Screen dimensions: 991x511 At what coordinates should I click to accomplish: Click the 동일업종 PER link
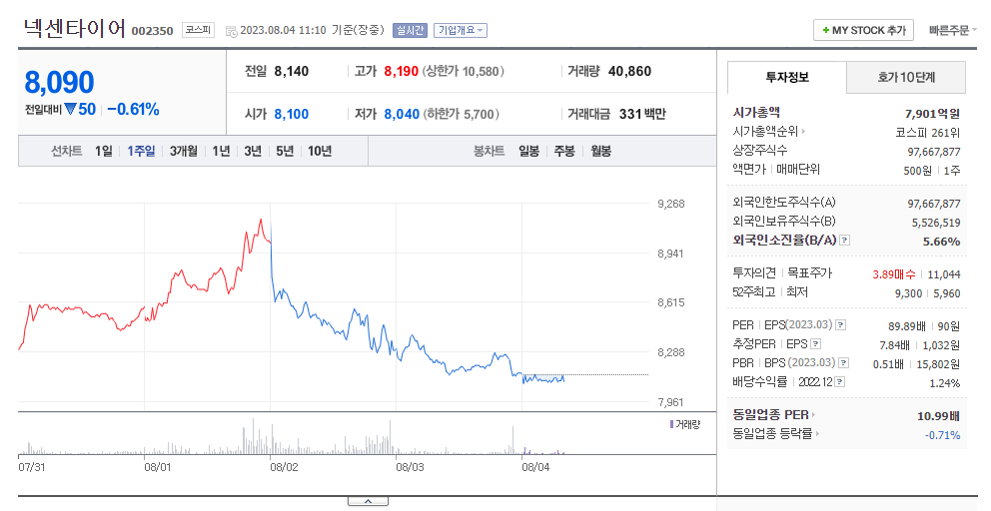pyautogui.click(x=770, y=415)
